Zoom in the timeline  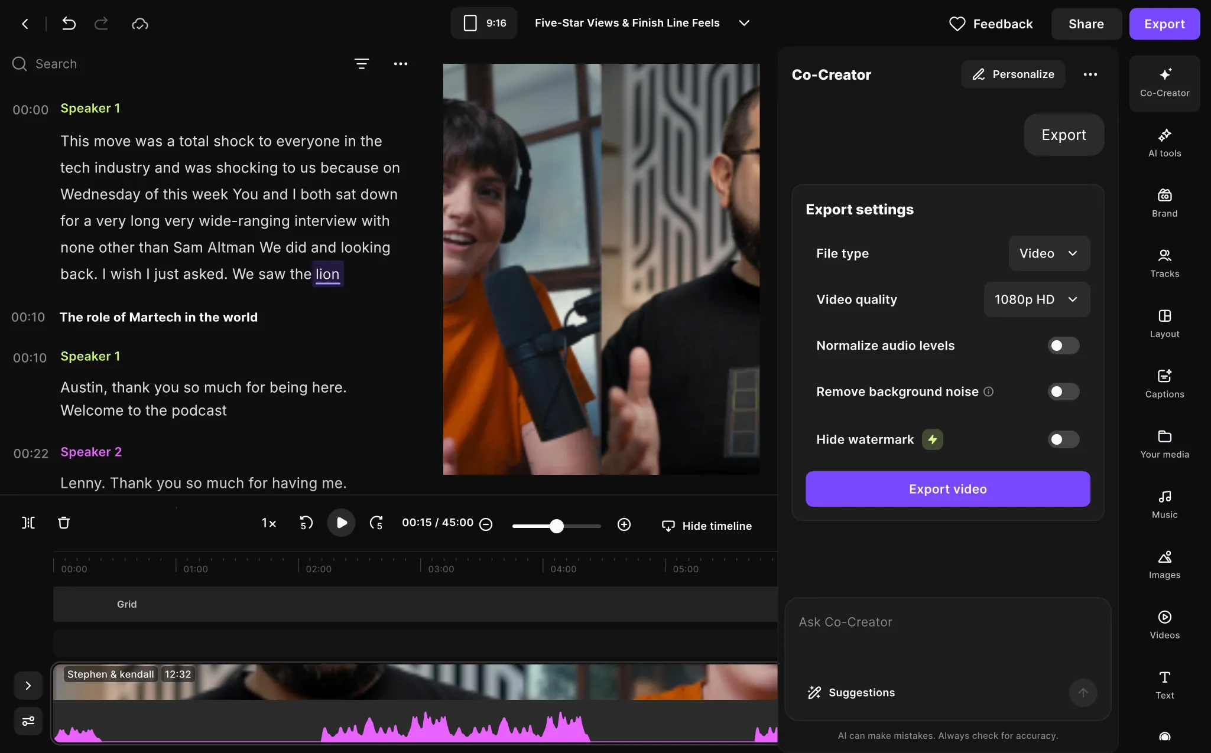[x=624, y=524]
